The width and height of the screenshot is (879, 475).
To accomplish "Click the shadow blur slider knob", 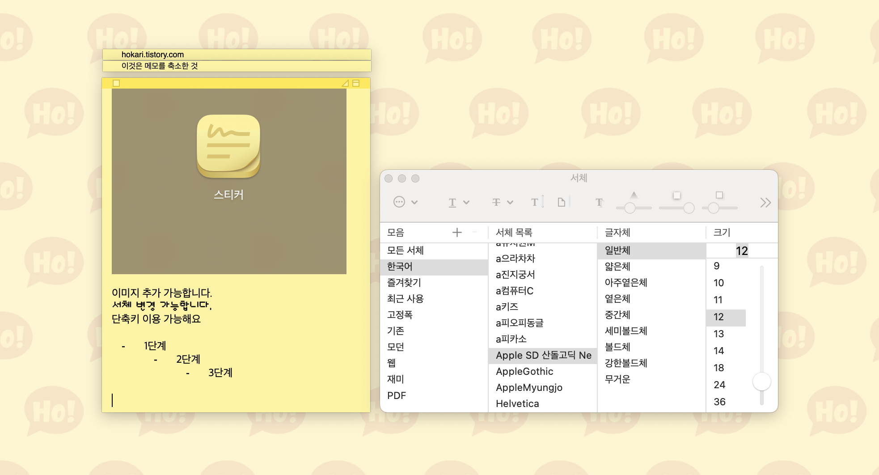I will [x=689, y=208].
